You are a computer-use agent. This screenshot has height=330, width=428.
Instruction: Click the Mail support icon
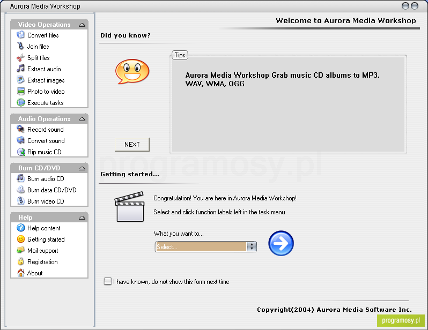click(x=21, y=250)
